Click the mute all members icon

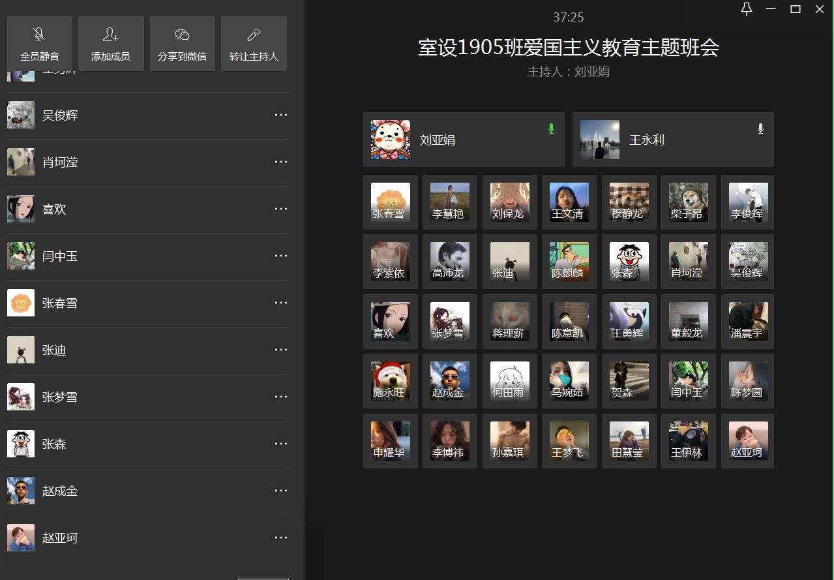tap(39, 35)
